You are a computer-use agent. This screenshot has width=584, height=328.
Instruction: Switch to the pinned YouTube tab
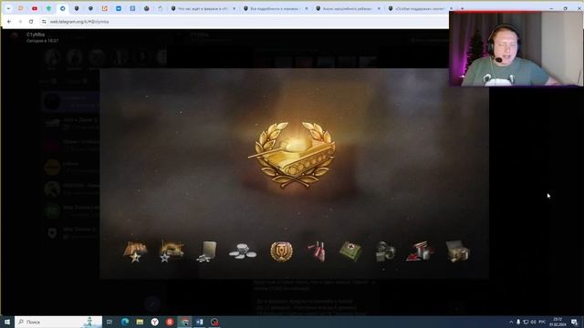pos(35,8)
